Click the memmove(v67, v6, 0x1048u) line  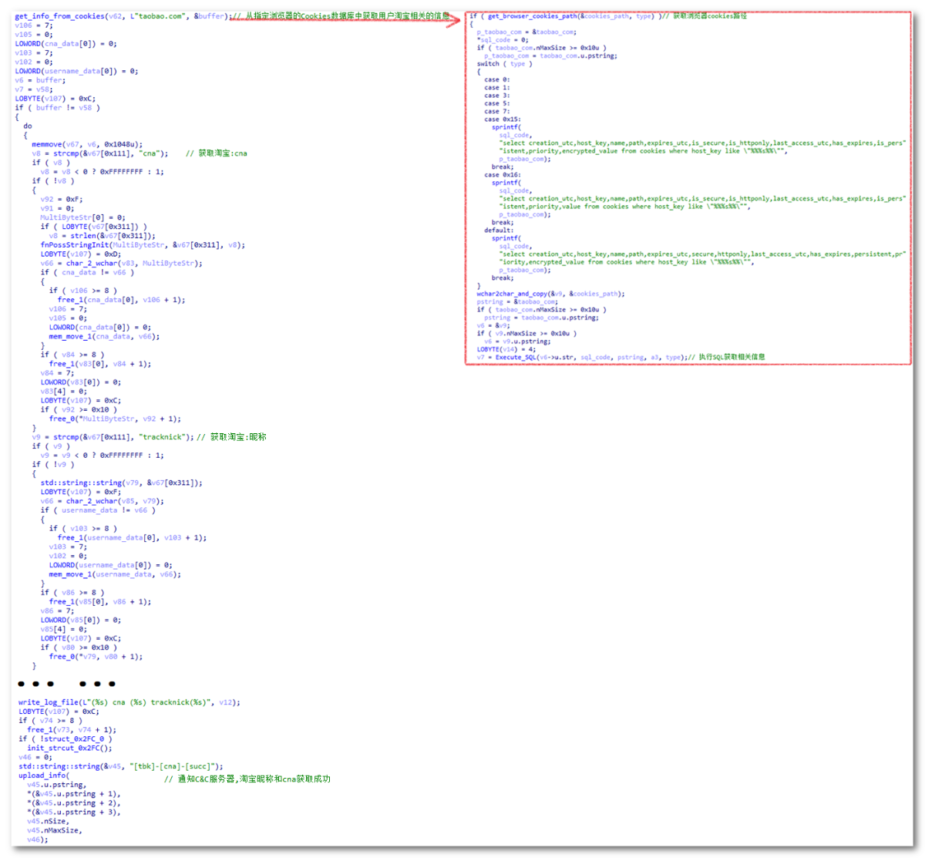[x=88, y=144]
